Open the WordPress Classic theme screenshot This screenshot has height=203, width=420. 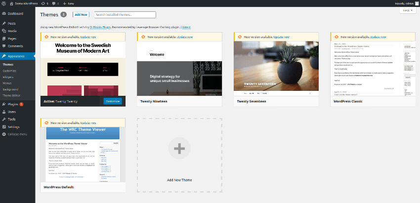373,69
